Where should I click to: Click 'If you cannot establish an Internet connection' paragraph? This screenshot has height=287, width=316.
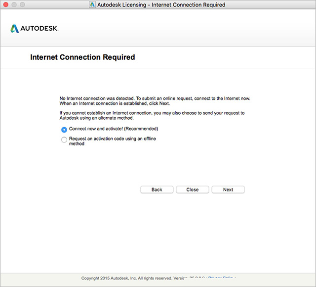coord(152,115)
